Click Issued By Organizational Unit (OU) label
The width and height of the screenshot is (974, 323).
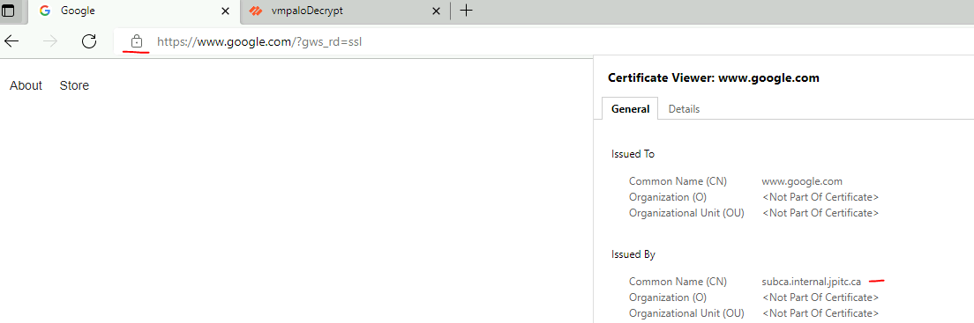click(x=686, y=313)
